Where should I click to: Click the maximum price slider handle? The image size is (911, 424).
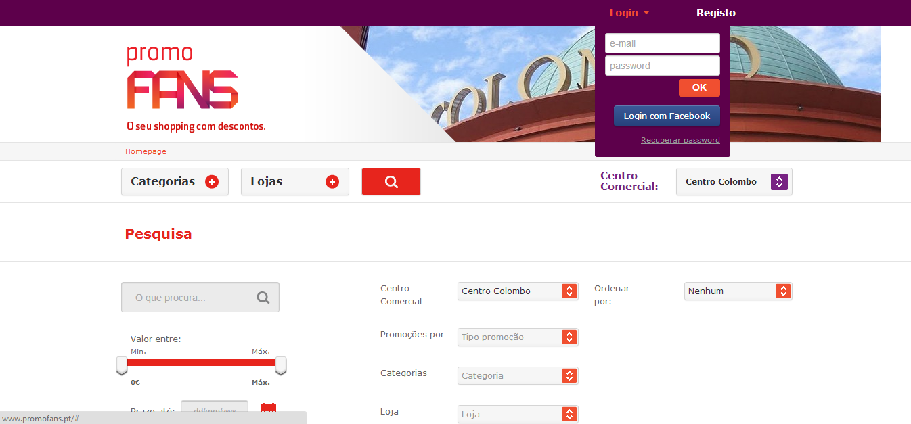coord(280,365)
